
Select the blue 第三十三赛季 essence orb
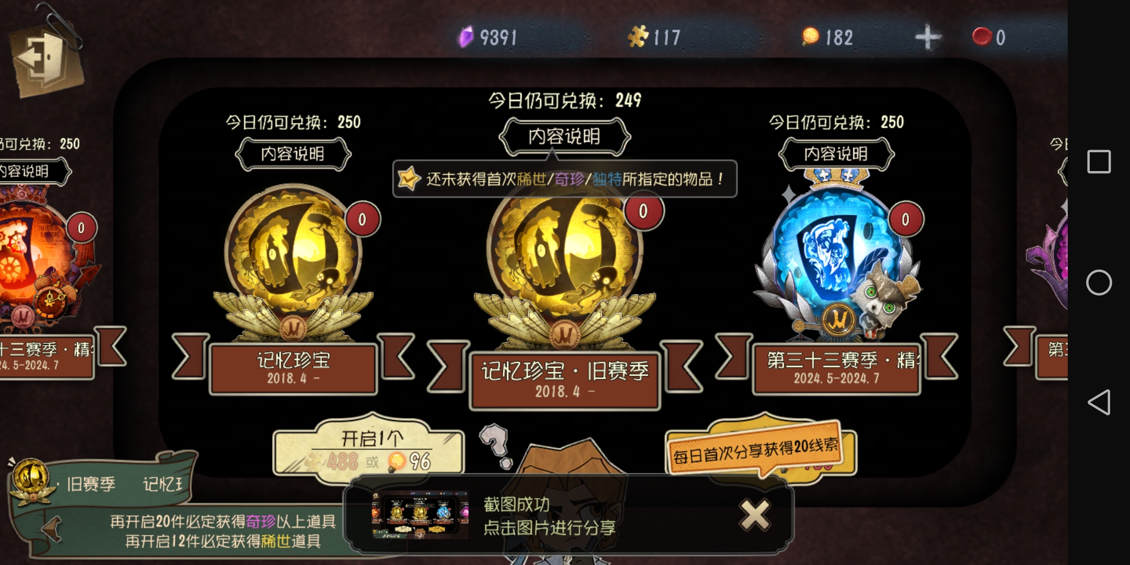tap(837, 256)
